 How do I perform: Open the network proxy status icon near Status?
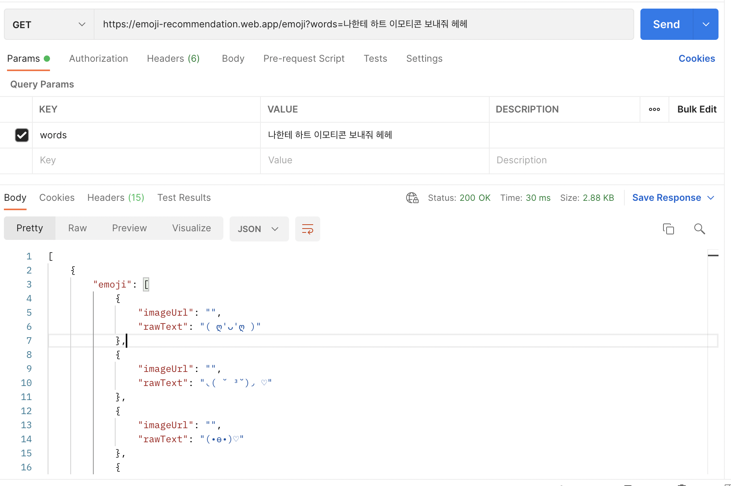pos(412,198)
